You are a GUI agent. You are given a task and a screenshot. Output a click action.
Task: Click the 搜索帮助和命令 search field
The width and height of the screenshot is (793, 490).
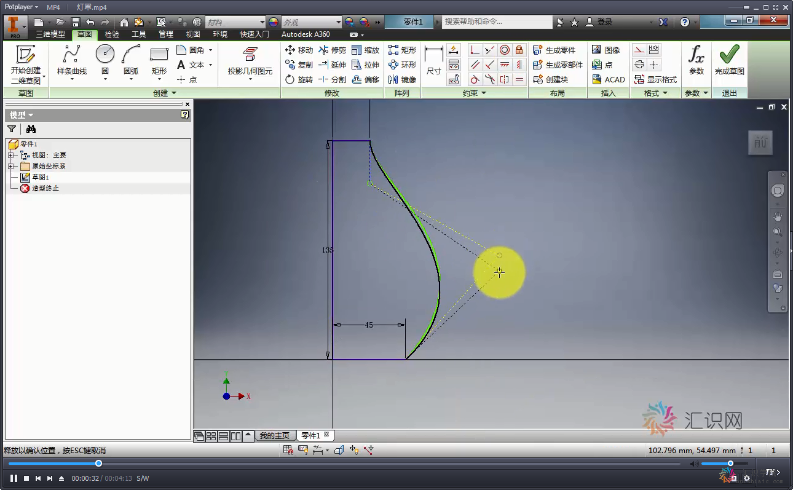tap(497, 22)
